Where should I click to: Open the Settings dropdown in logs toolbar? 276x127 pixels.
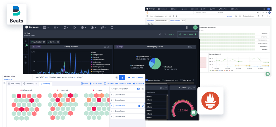pyautogui.click(x=139, y=84)
